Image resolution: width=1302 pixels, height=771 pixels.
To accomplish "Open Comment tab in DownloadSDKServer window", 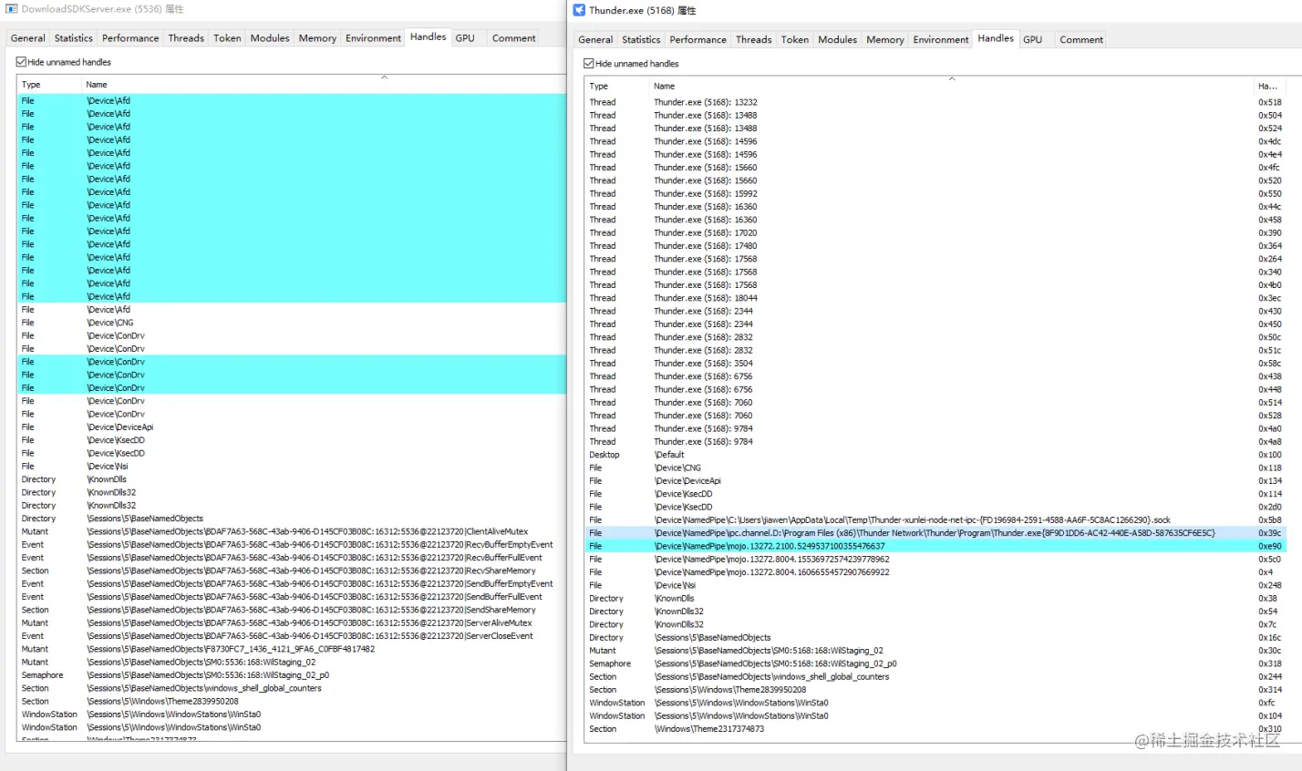I will pyautogui.click(x=514, y=38).
